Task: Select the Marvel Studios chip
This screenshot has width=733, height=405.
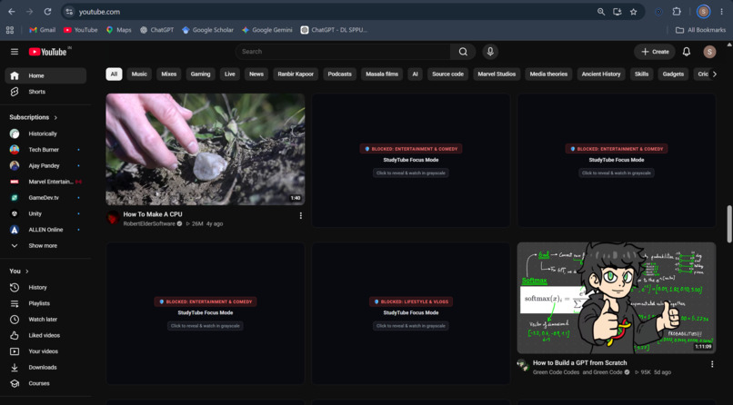Action: (497, 74)
